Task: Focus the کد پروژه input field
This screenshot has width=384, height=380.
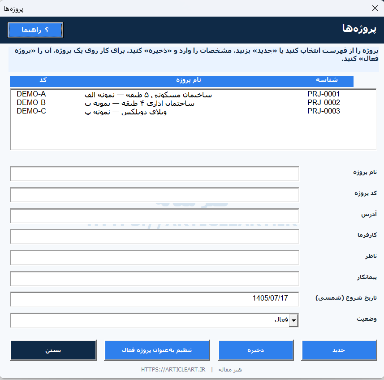Action: 154,195
